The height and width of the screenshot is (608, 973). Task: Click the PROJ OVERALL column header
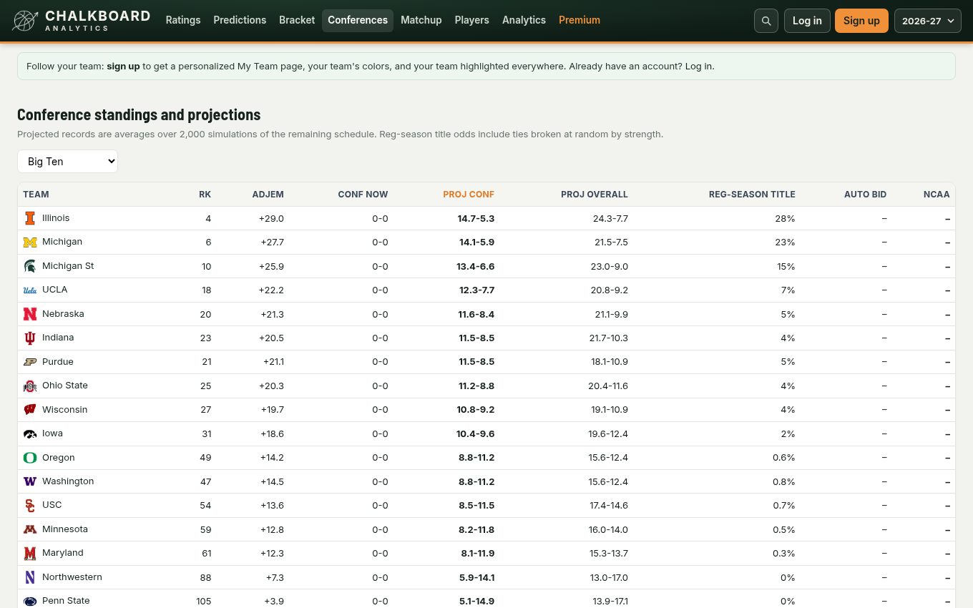click(x=595, y=195)
